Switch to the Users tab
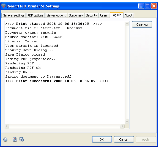This screenshot has height=148, width=159. click(104, 15)
